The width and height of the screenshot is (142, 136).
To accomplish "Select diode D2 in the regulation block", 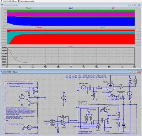I will 89,111.
